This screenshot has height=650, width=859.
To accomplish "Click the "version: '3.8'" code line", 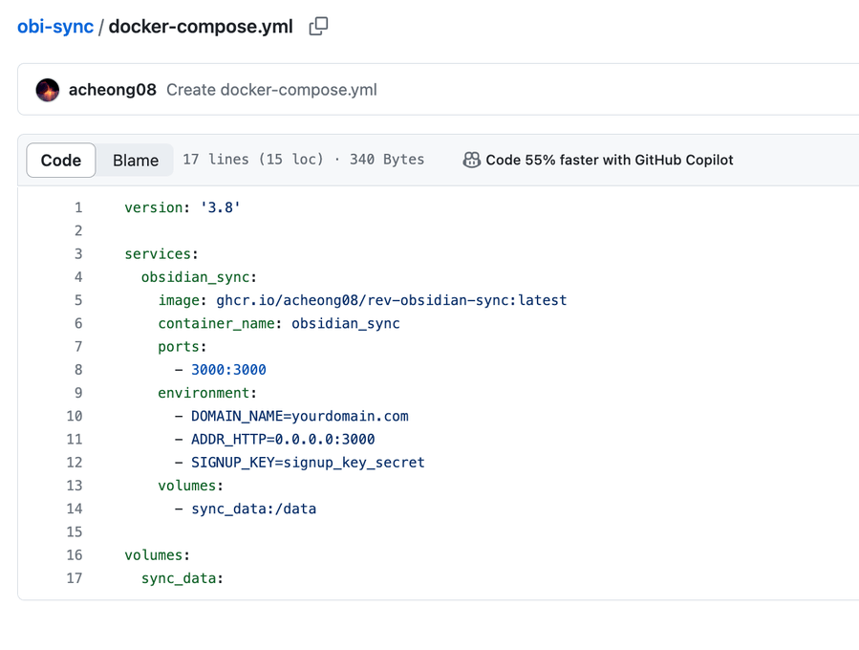I will pyautogui.click(x=183, y=207).
